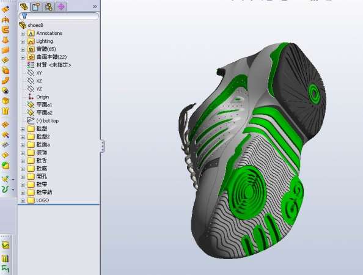Click the panel splitter collapse handle
Image resolution: width=363 pixels, height=275 pixels.
[x=102, y=146]
